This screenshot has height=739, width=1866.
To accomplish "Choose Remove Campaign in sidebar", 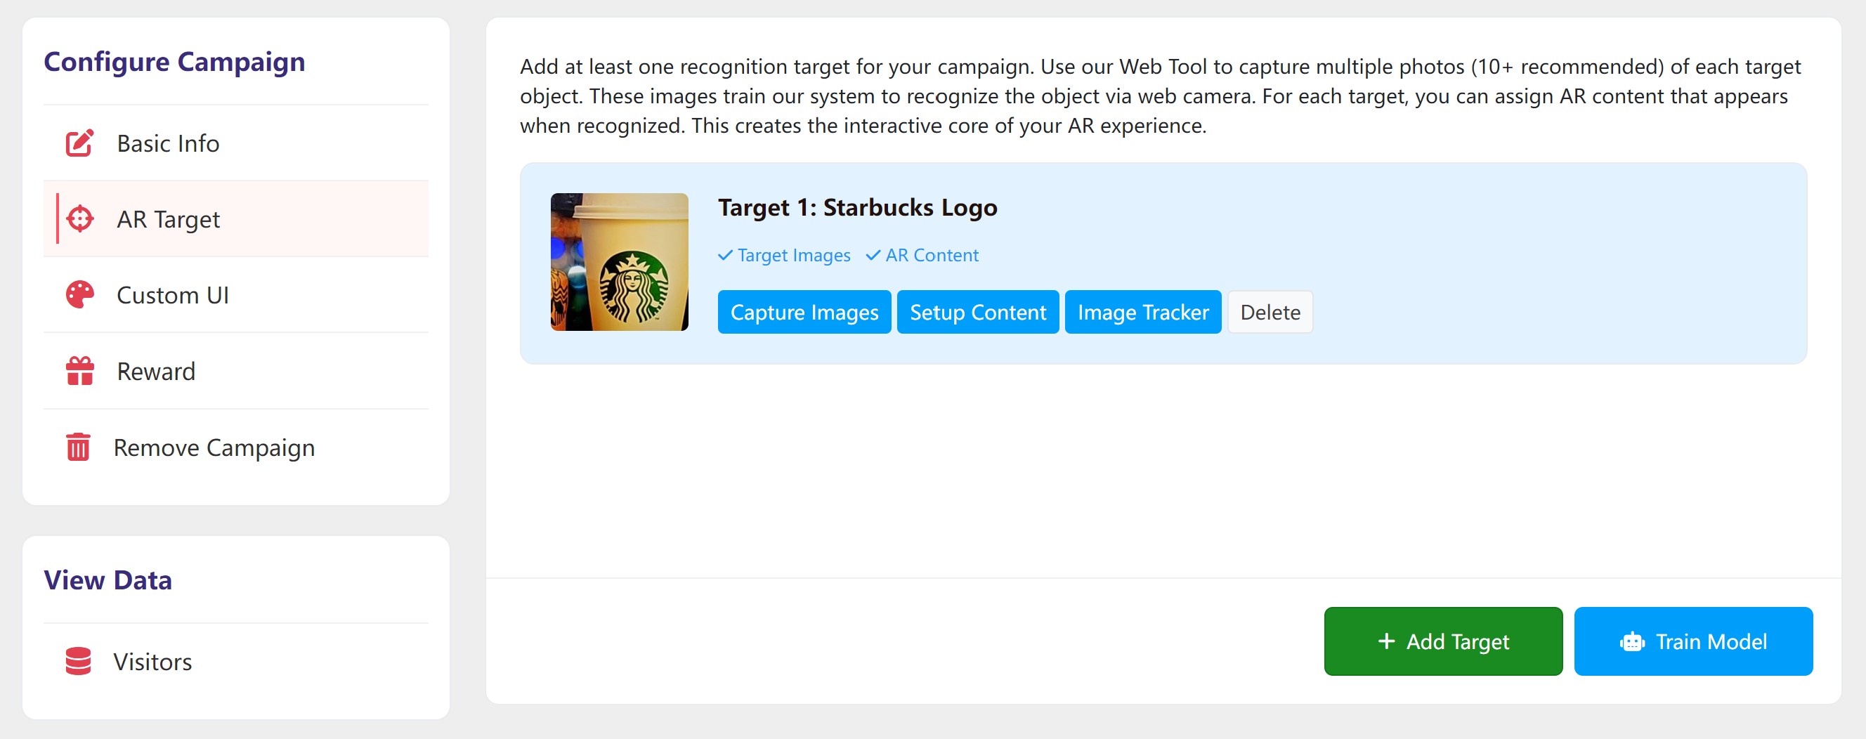I will (x=236, y=447).
